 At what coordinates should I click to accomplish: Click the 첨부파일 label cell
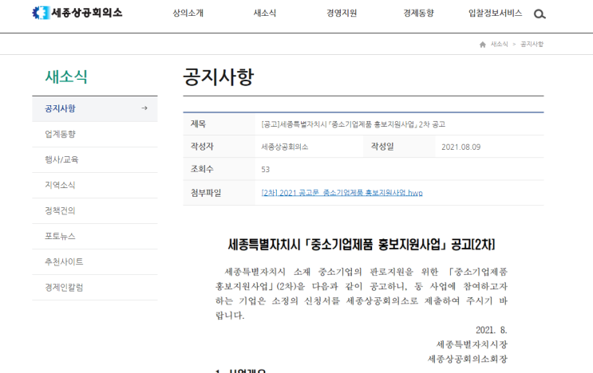[x=219, y=193]
